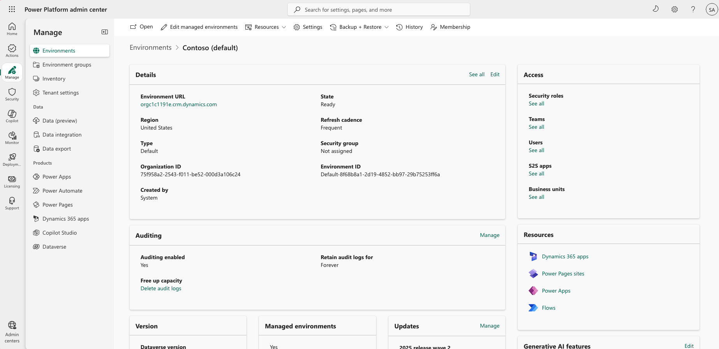Select the Manage rail icon
Image resolution: width=719 pixels, height=349 pixels.
click(12, 72)
